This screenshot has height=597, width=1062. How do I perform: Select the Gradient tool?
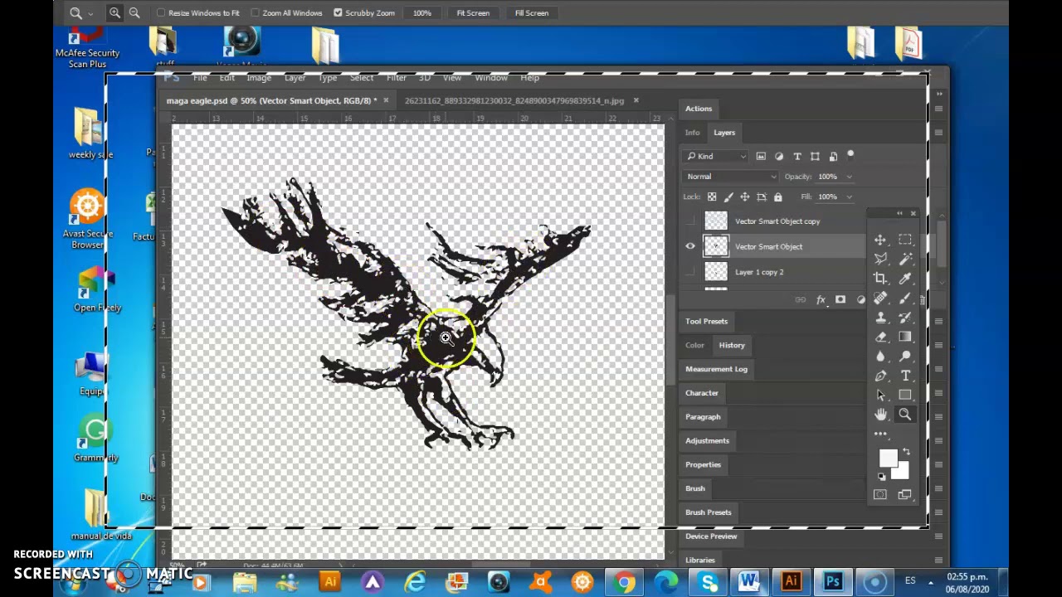pos(905,337)
